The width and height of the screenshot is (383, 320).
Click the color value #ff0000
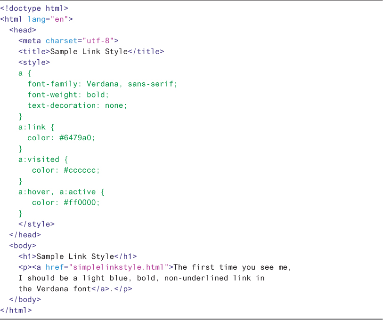(x=82, y=203)
